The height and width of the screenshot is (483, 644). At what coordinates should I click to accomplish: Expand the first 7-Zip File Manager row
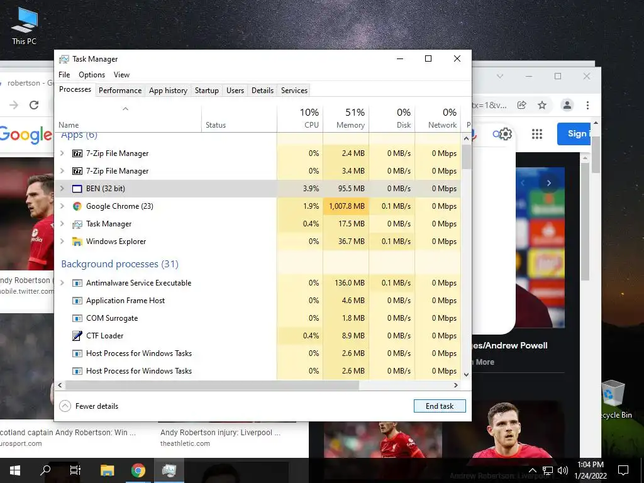coord(62,153)
